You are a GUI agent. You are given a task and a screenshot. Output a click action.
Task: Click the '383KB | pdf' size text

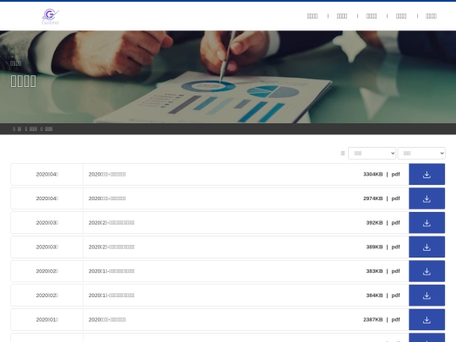pos(383,271)
